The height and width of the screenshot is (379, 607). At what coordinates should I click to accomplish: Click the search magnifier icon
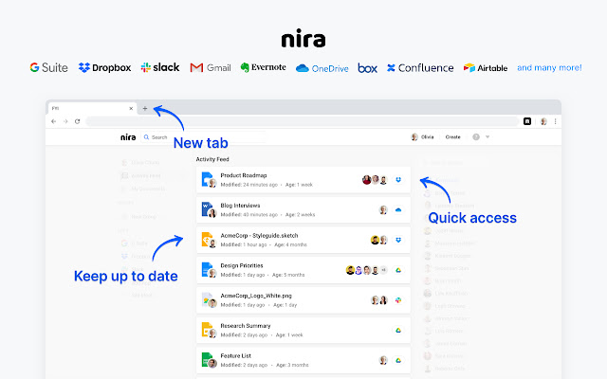pos(146,137)
